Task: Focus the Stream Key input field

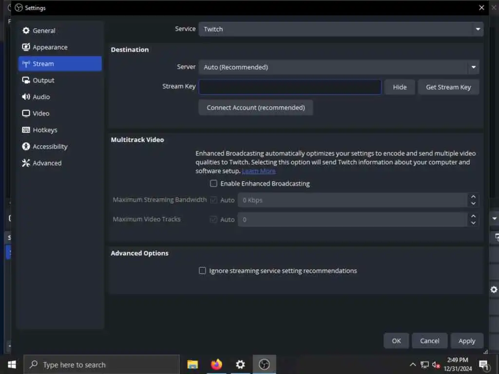Action: [x=290, y=87]
